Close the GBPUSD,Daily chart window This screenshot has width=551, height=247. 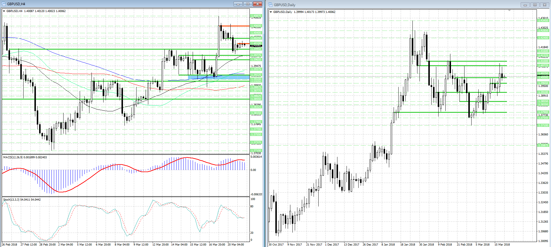[545, 5]
